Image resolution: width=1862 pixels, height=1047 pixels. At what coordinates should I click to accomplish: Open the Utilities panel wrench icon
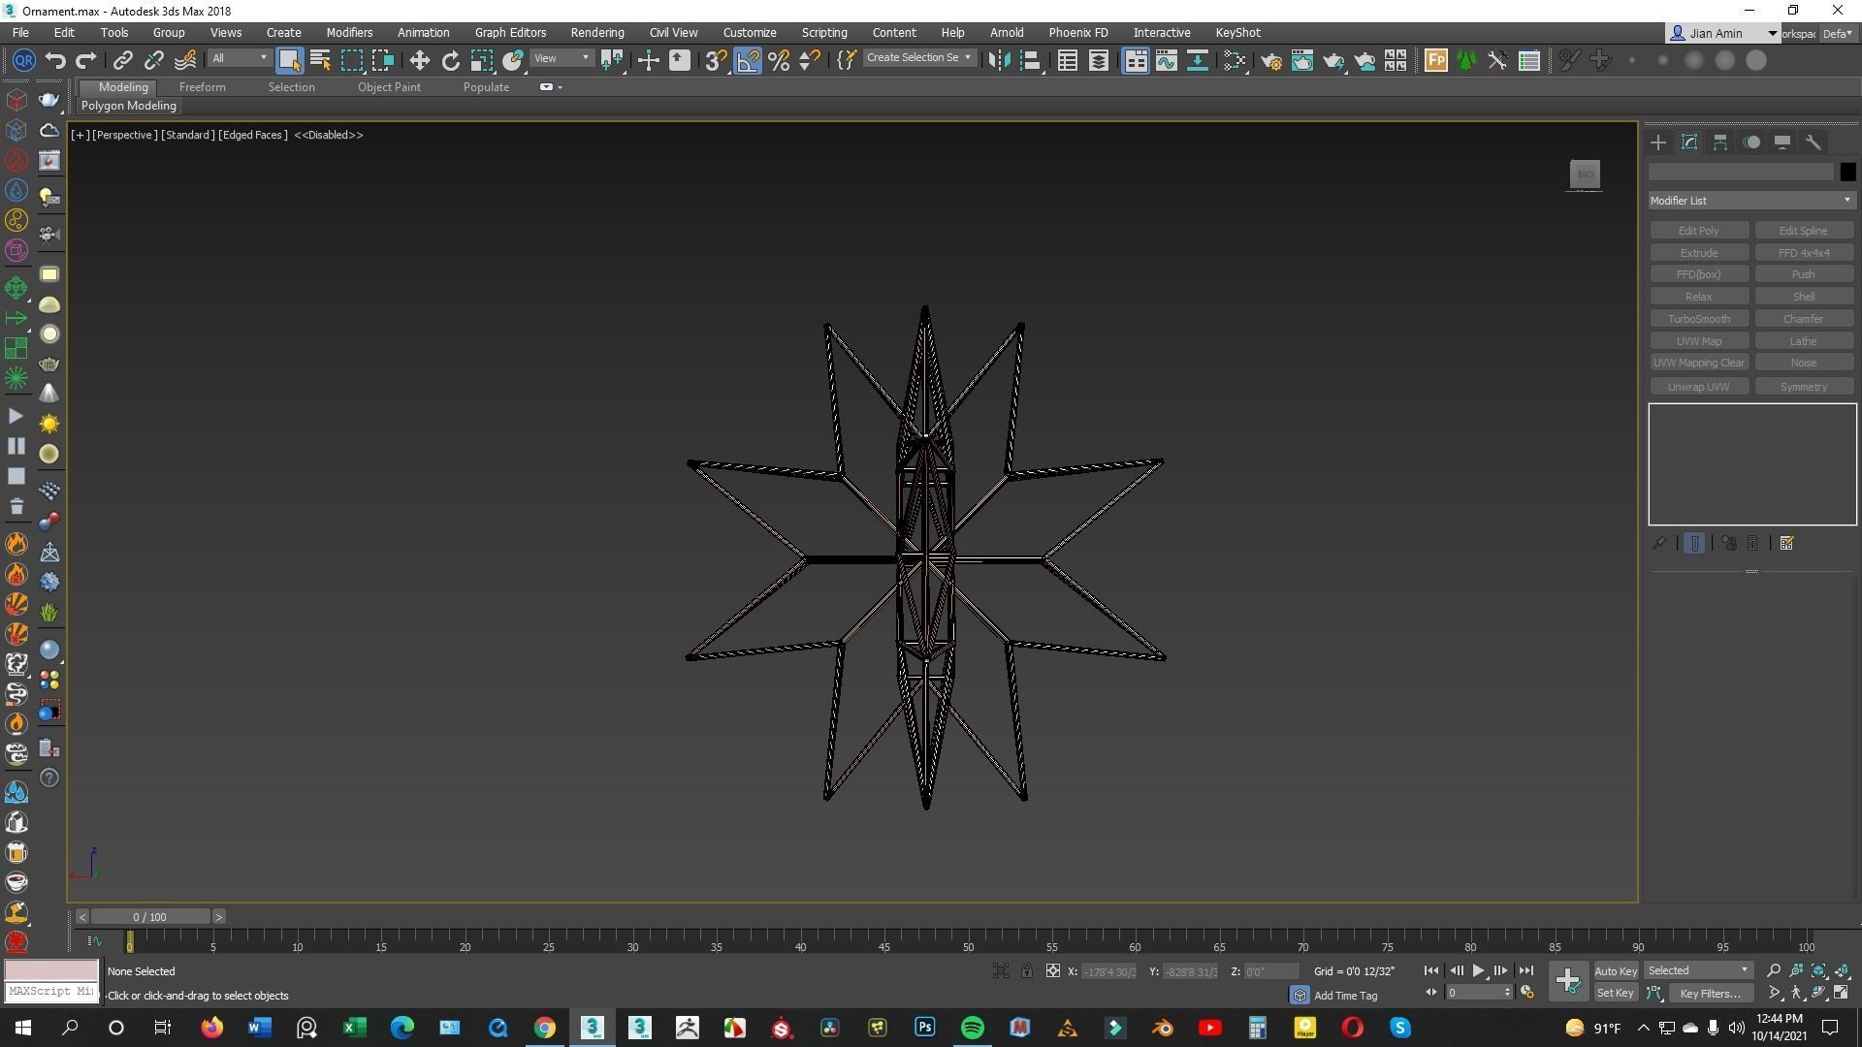click(x=1813, y=143)
